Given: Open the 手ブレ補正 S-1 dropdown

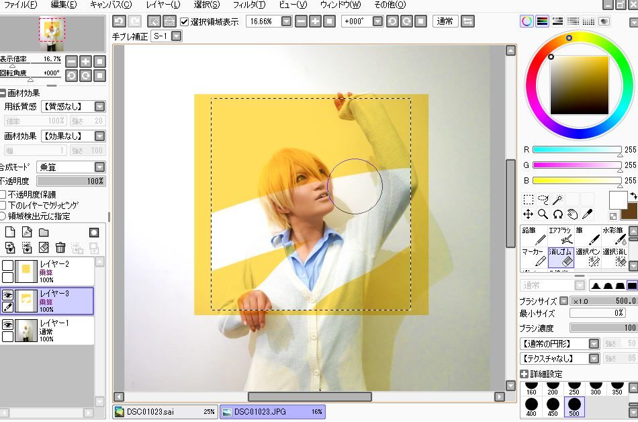Looking at the screenshot, I should pyautogui.click(x=176, y=36).
